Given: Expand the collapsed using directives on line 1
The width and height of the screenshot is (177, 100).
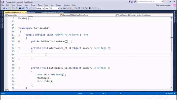Looking at the screenshot, I should tap(19, 18).
